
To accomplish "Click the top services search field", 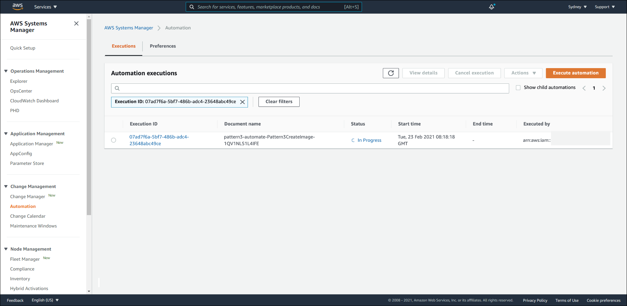I will coord(274,7).
